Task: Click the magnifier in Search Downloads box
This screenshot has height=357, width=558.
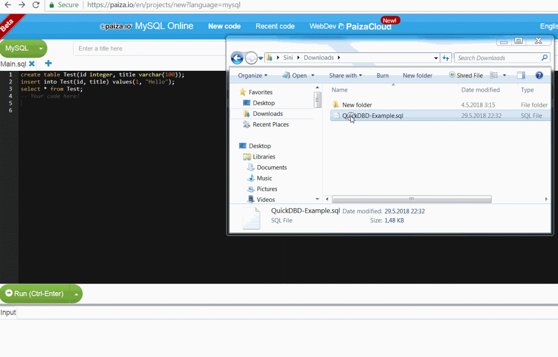Action: (x=544, y=58)
